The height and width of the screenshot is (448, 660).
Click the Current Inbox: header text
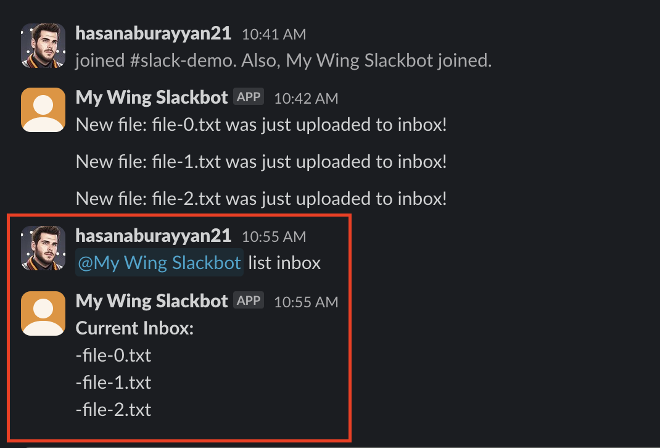pyautogui.click(x=134, y=328)
